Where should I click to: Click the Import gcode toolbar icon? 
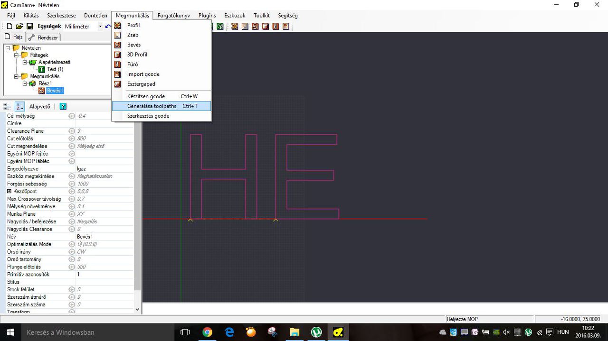pos(286,27)
